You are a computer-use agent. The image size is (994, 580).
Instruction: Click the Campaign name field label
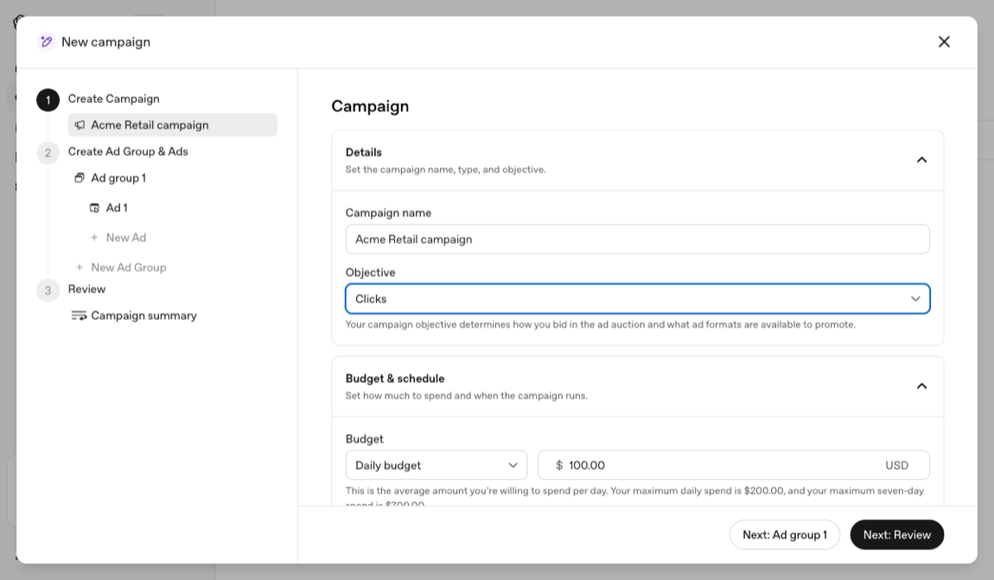[x=389, y=213]
